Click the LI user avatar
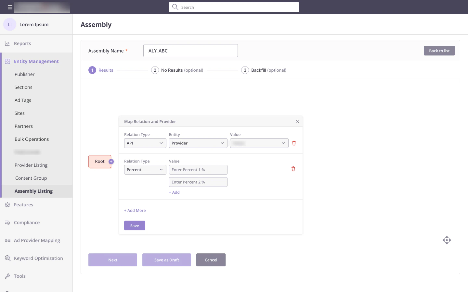The height and width of the screenshot is (292, 468). coord(10,24)
